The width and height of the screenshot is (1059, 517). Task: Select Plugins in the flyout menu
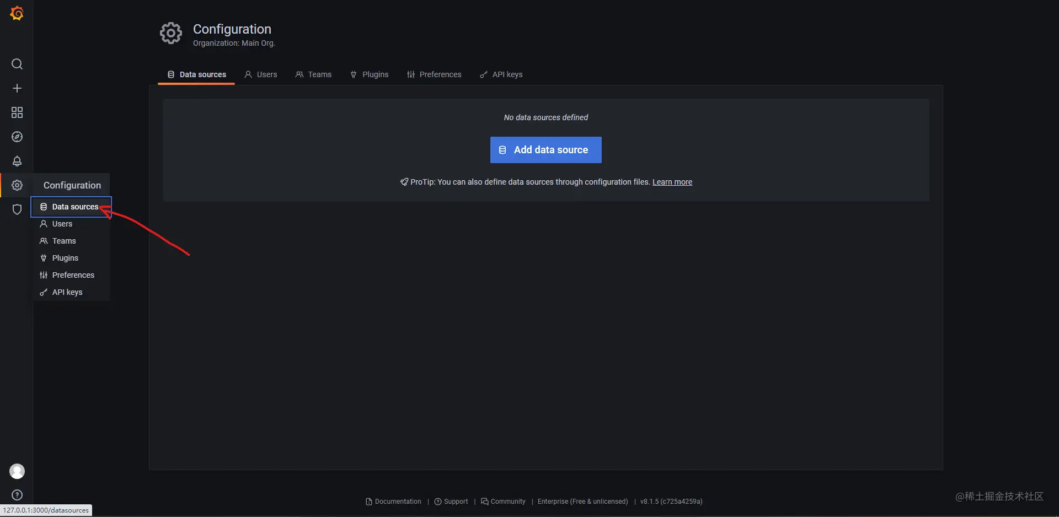71,258
